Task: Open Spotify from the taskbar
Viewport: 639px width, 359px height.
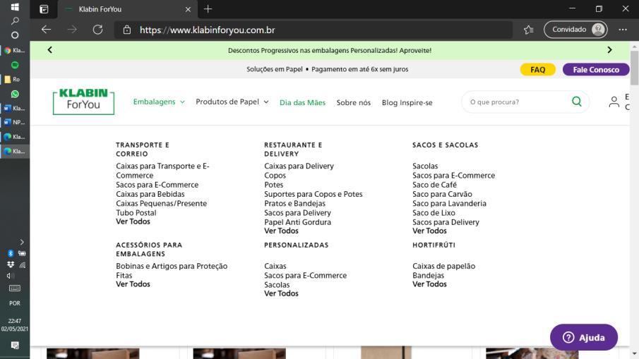Action: click(15, 65)
